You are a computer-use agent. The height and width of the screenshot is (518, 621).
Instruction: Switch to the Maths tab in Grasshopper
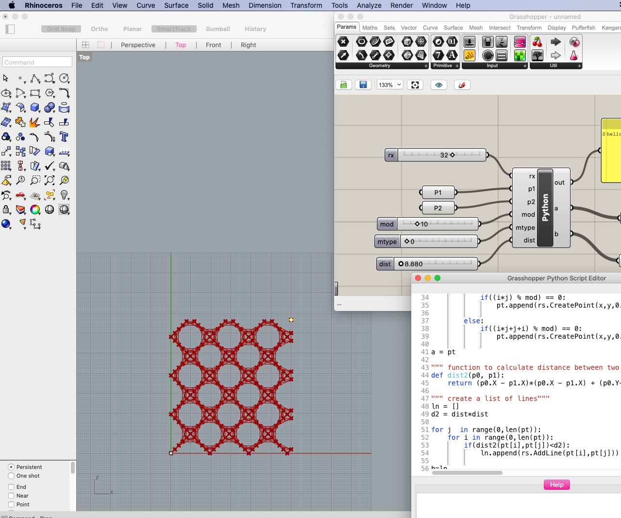(369, 28)
